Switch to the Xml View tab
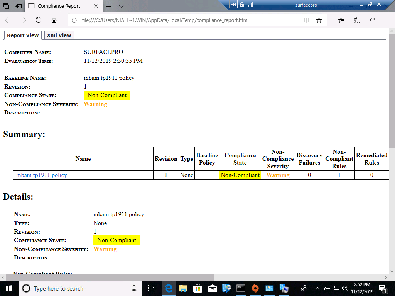Screen dimensions: 395x296 (x=59, y=35)
